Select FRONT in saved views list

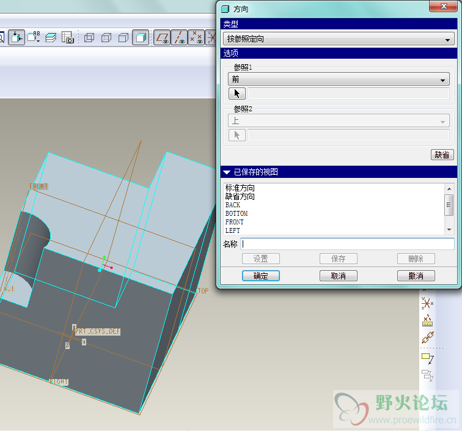235,222
